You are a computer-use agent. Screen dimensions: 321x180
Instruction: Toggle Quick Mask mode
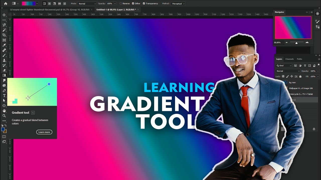tap(4, 136)
